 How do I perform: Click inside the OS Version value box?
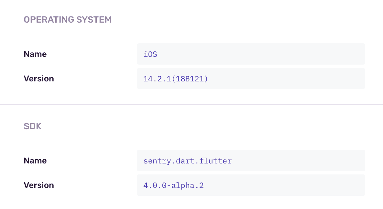point(251,78)
